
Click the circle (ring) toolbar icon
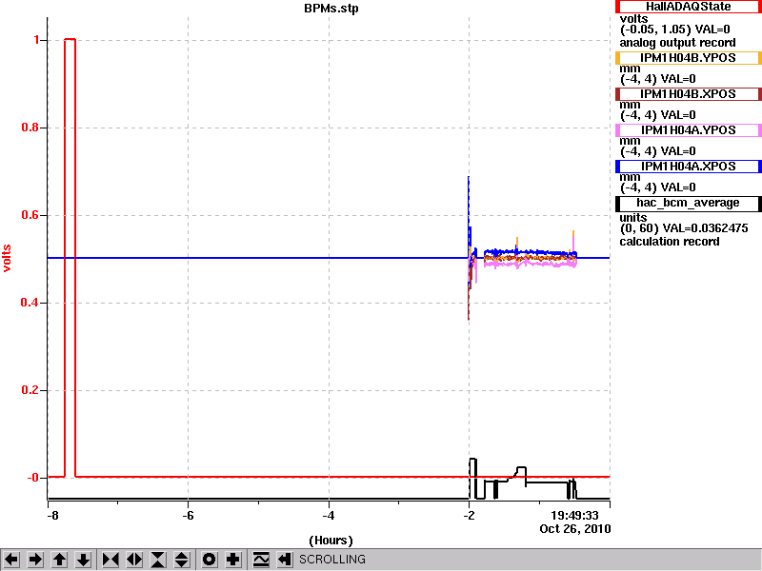(209, 560)
